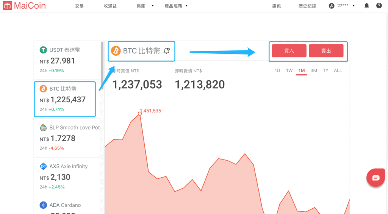Select USDT 泰達幣 in coin list
The image size is (388, 214).
[67, 60]
